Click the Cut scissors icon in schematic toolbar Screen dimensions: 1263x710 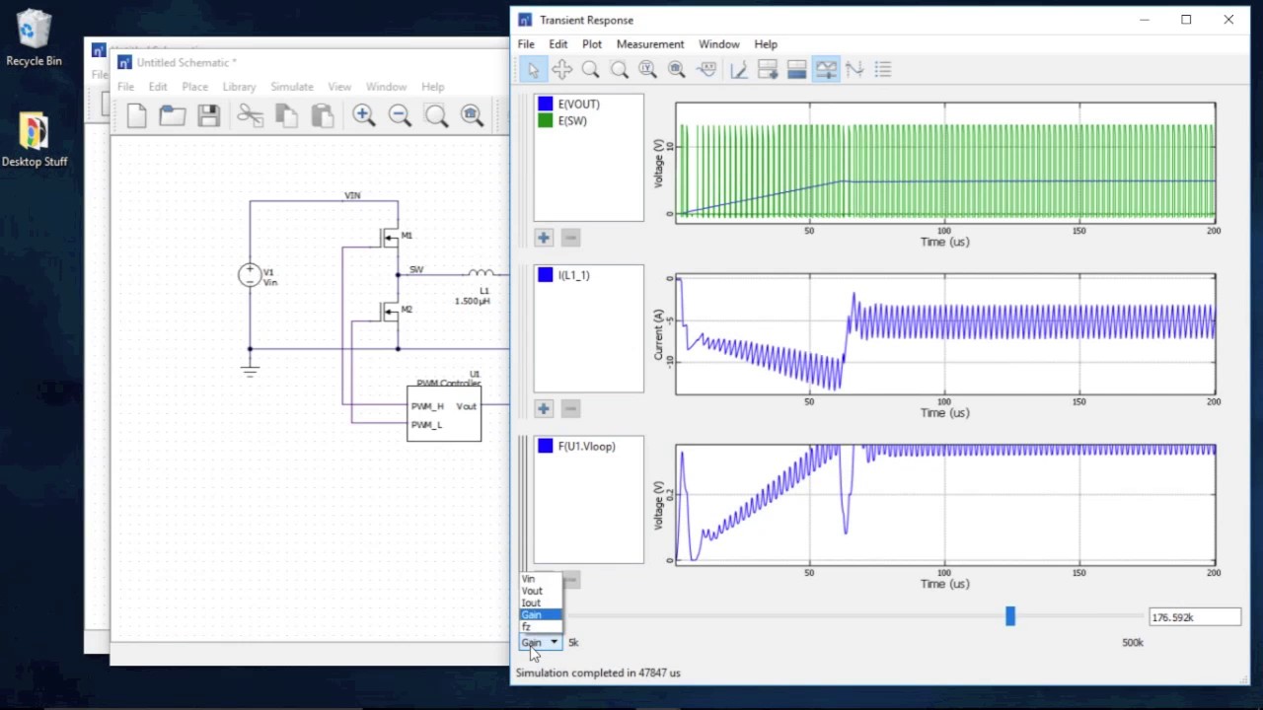tap(251, 115)
